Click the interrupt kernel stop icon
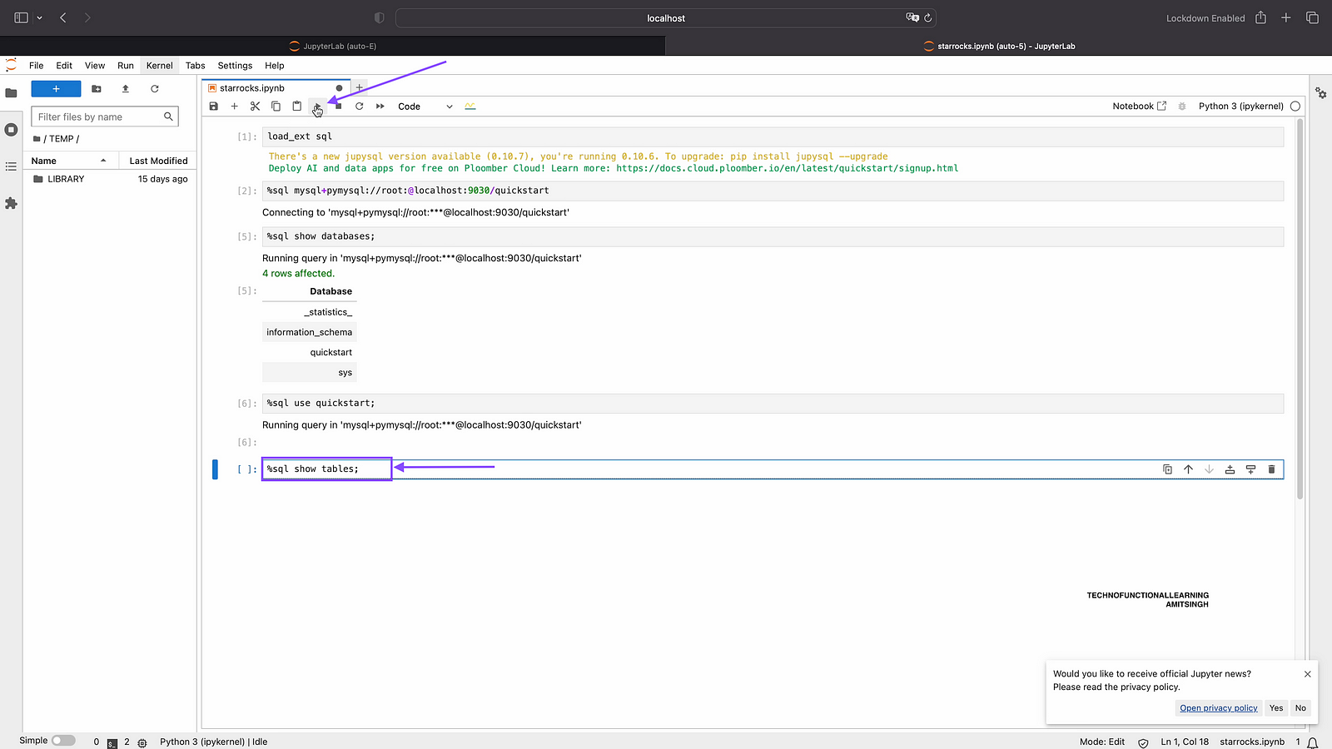 339,107
